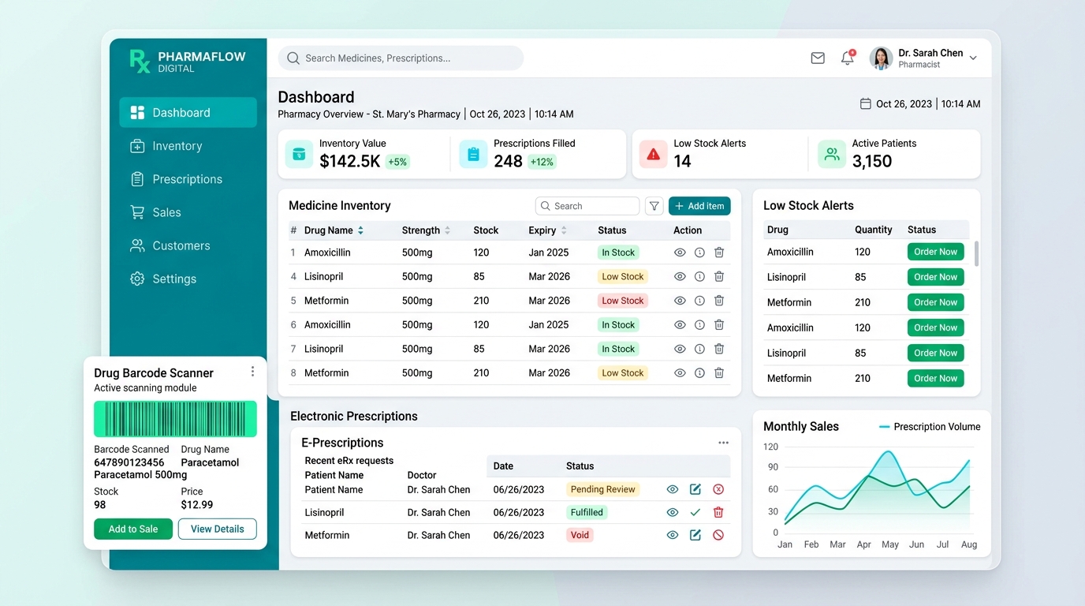The height and width of the screenshot is (606, 1085).
Task: Delete inventory row 1 Amoxicillin
Action: pyautogui.click(x=719, y=252)
